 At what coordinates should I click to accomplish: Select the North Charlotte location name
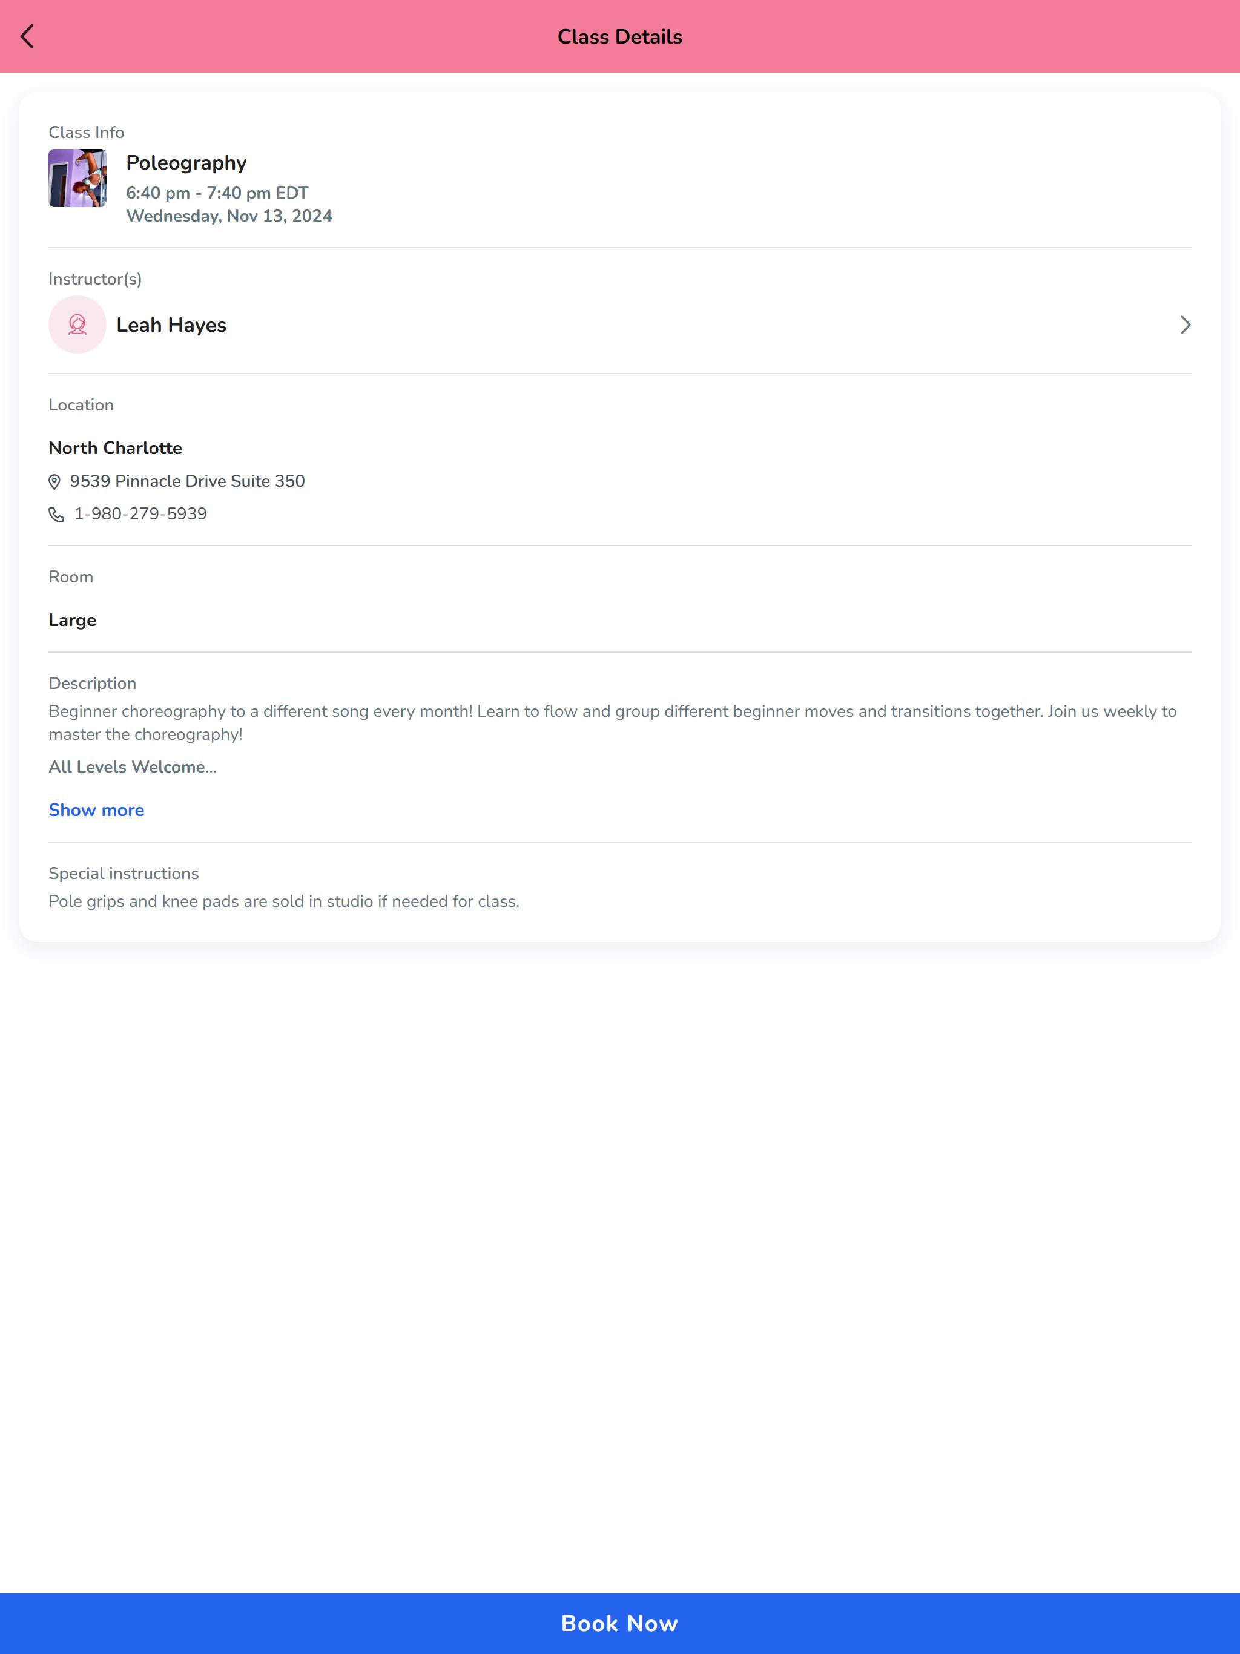[x=115, y=448]
